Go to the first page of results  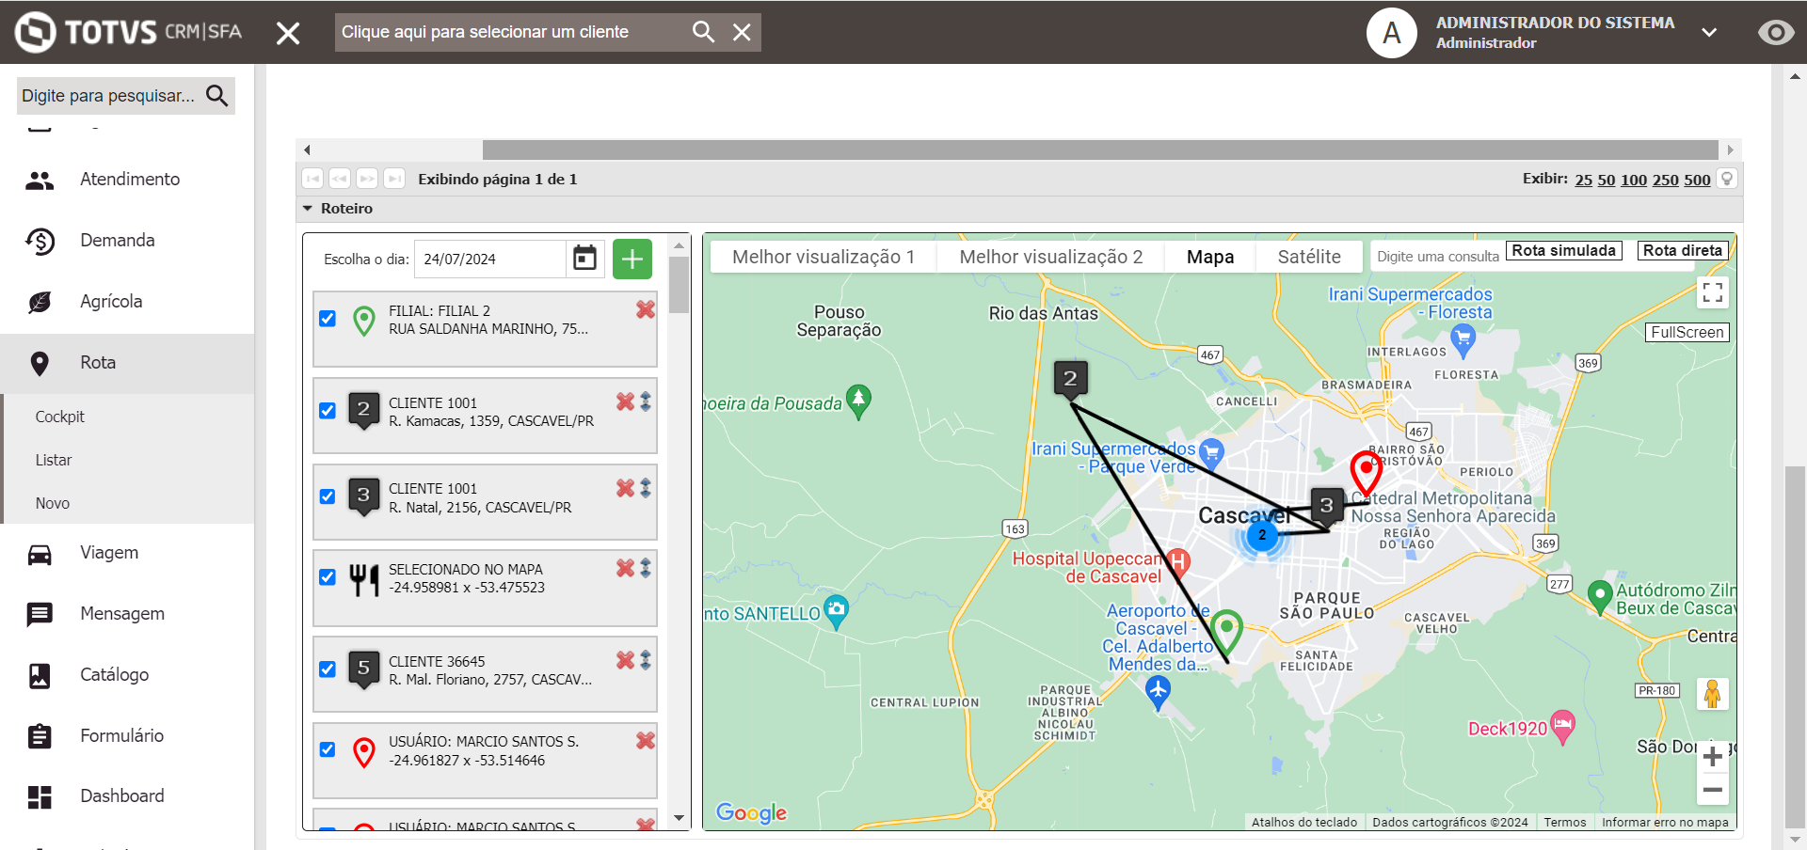coord(312,179)
